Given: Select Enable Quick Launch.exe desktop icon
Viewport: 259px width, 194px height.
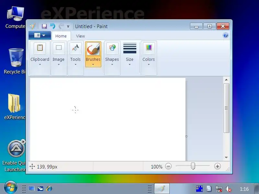Looking at the screenshot, I should (15, 156).
